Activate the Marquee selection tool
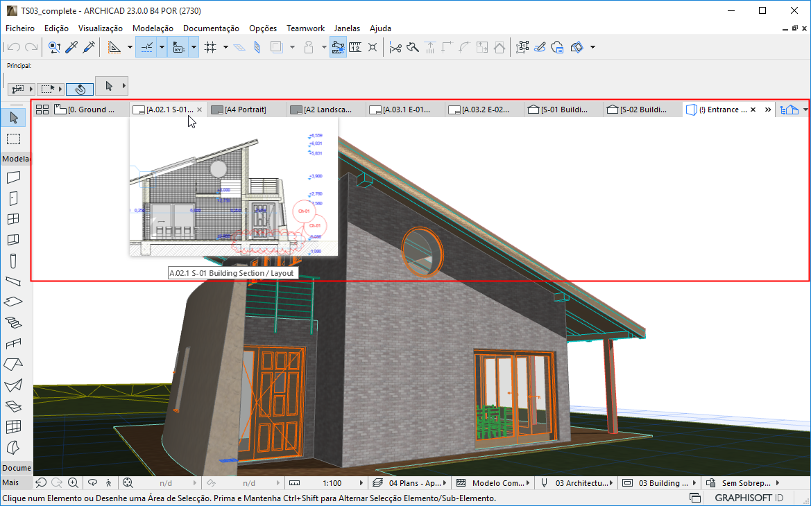 click(x=13, y=138)
